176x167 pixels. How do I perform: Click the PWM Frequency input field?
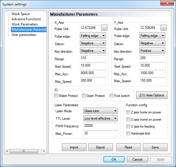pos(100,126)
